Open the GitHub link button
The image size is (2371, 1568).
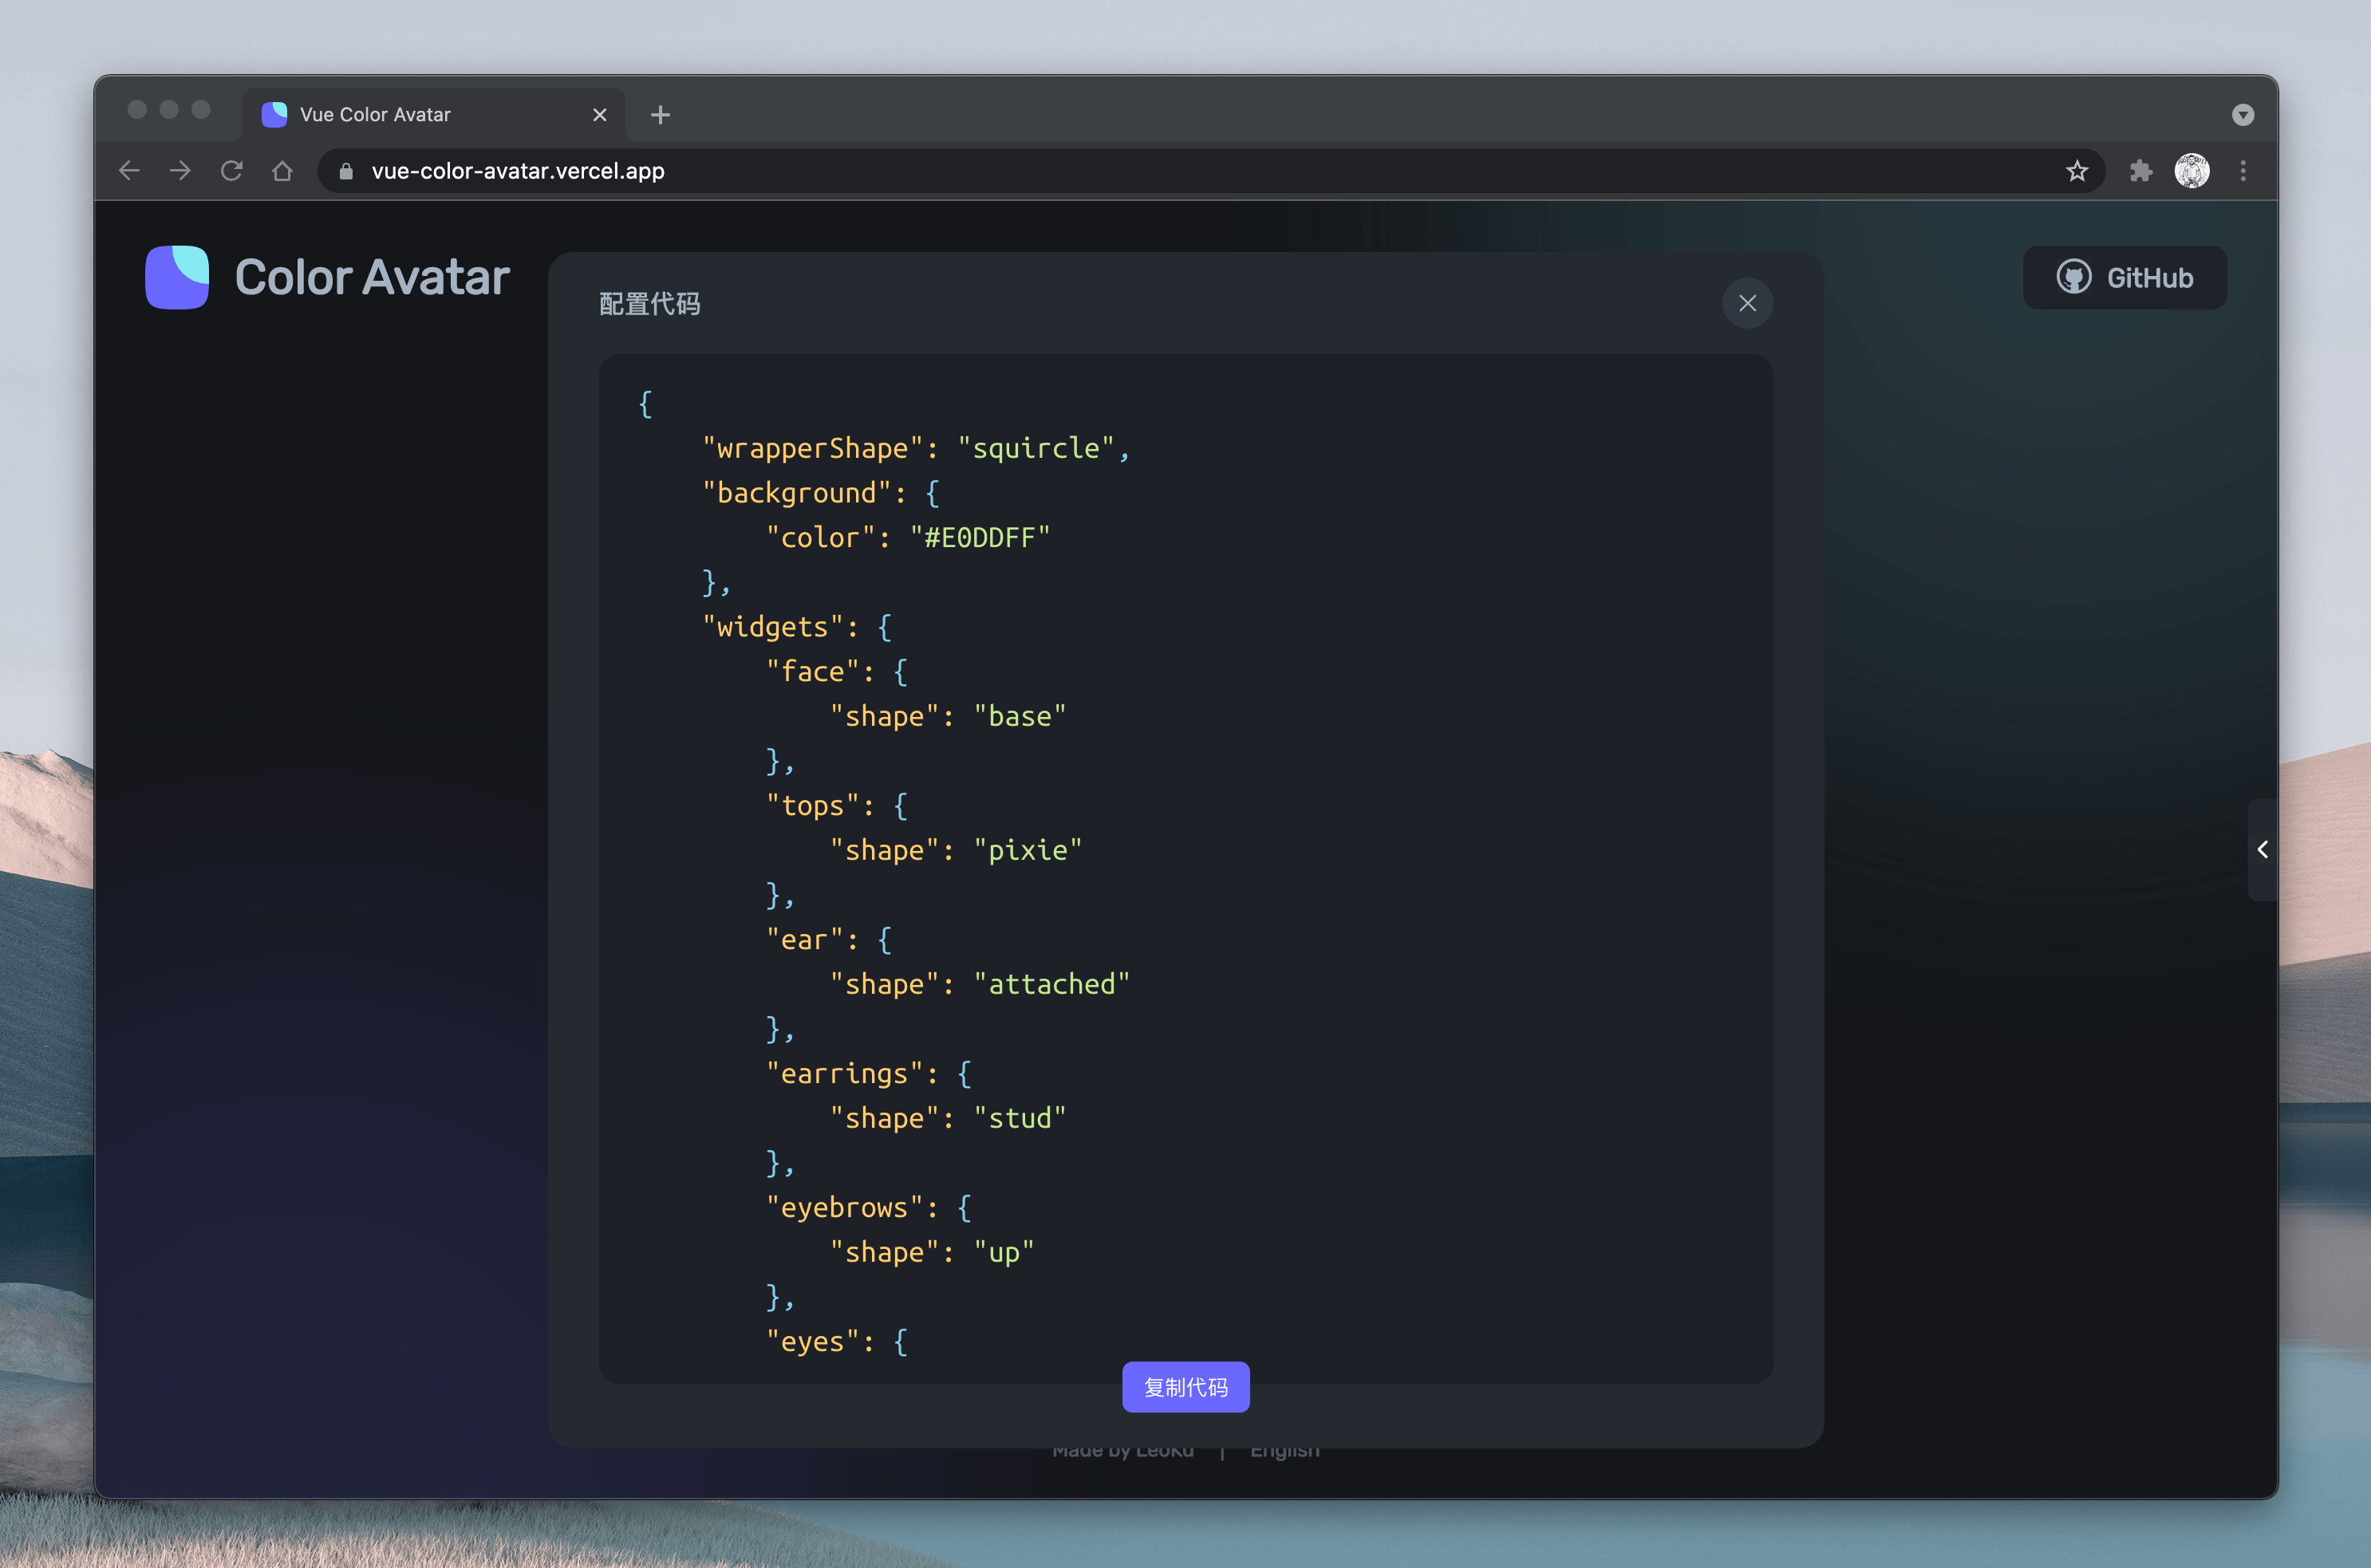point(2124,277)
